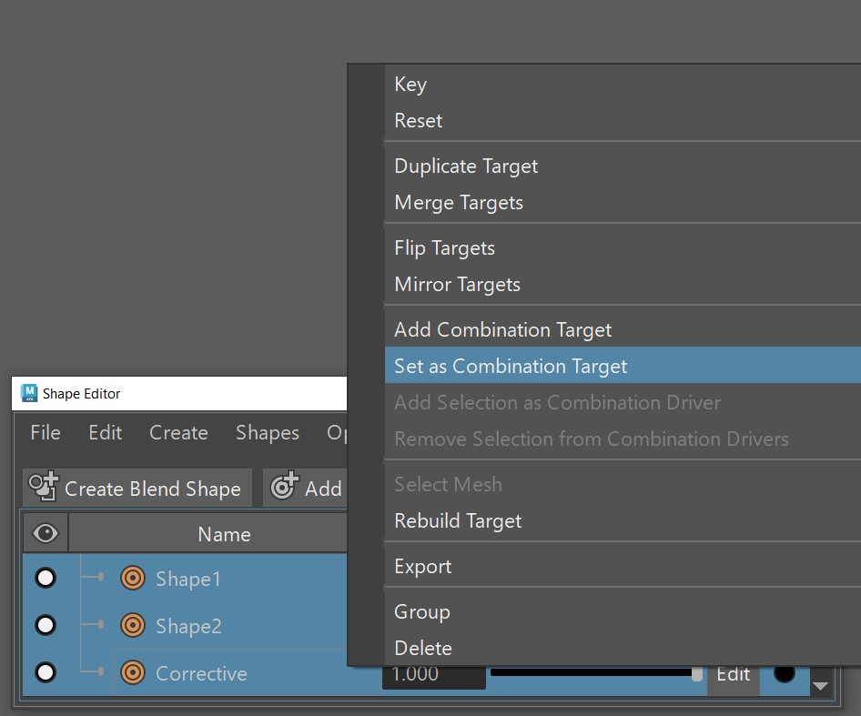Click Corrective weight slider handle
The height and width of the screenshot is (716, 861).
[x=697, y=674]
